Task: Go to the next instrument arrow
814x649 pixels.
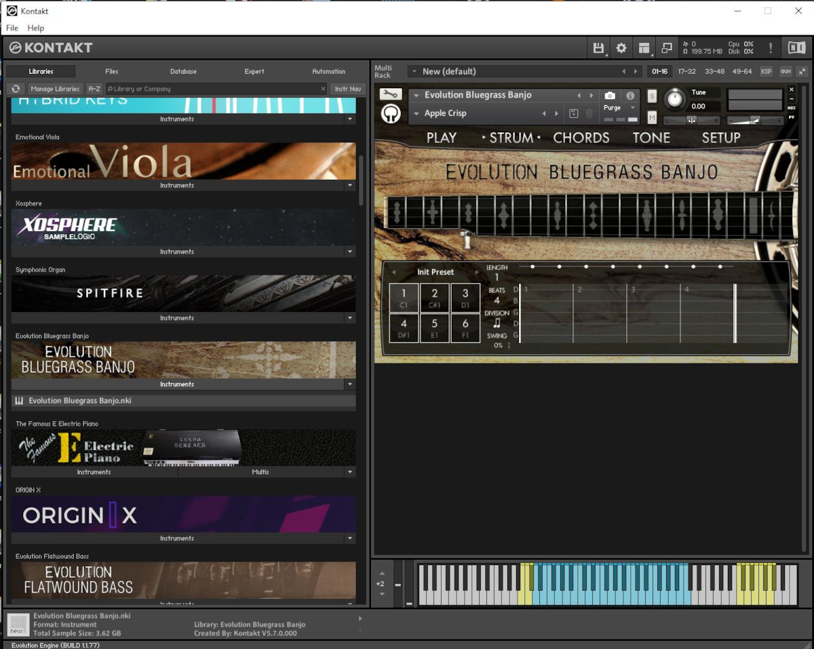Action: [592, 96]
